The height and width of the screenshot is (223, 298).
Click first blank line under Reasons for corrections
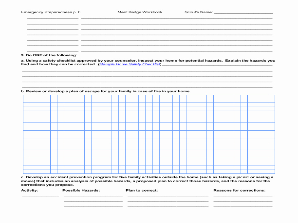click(243, 197)
